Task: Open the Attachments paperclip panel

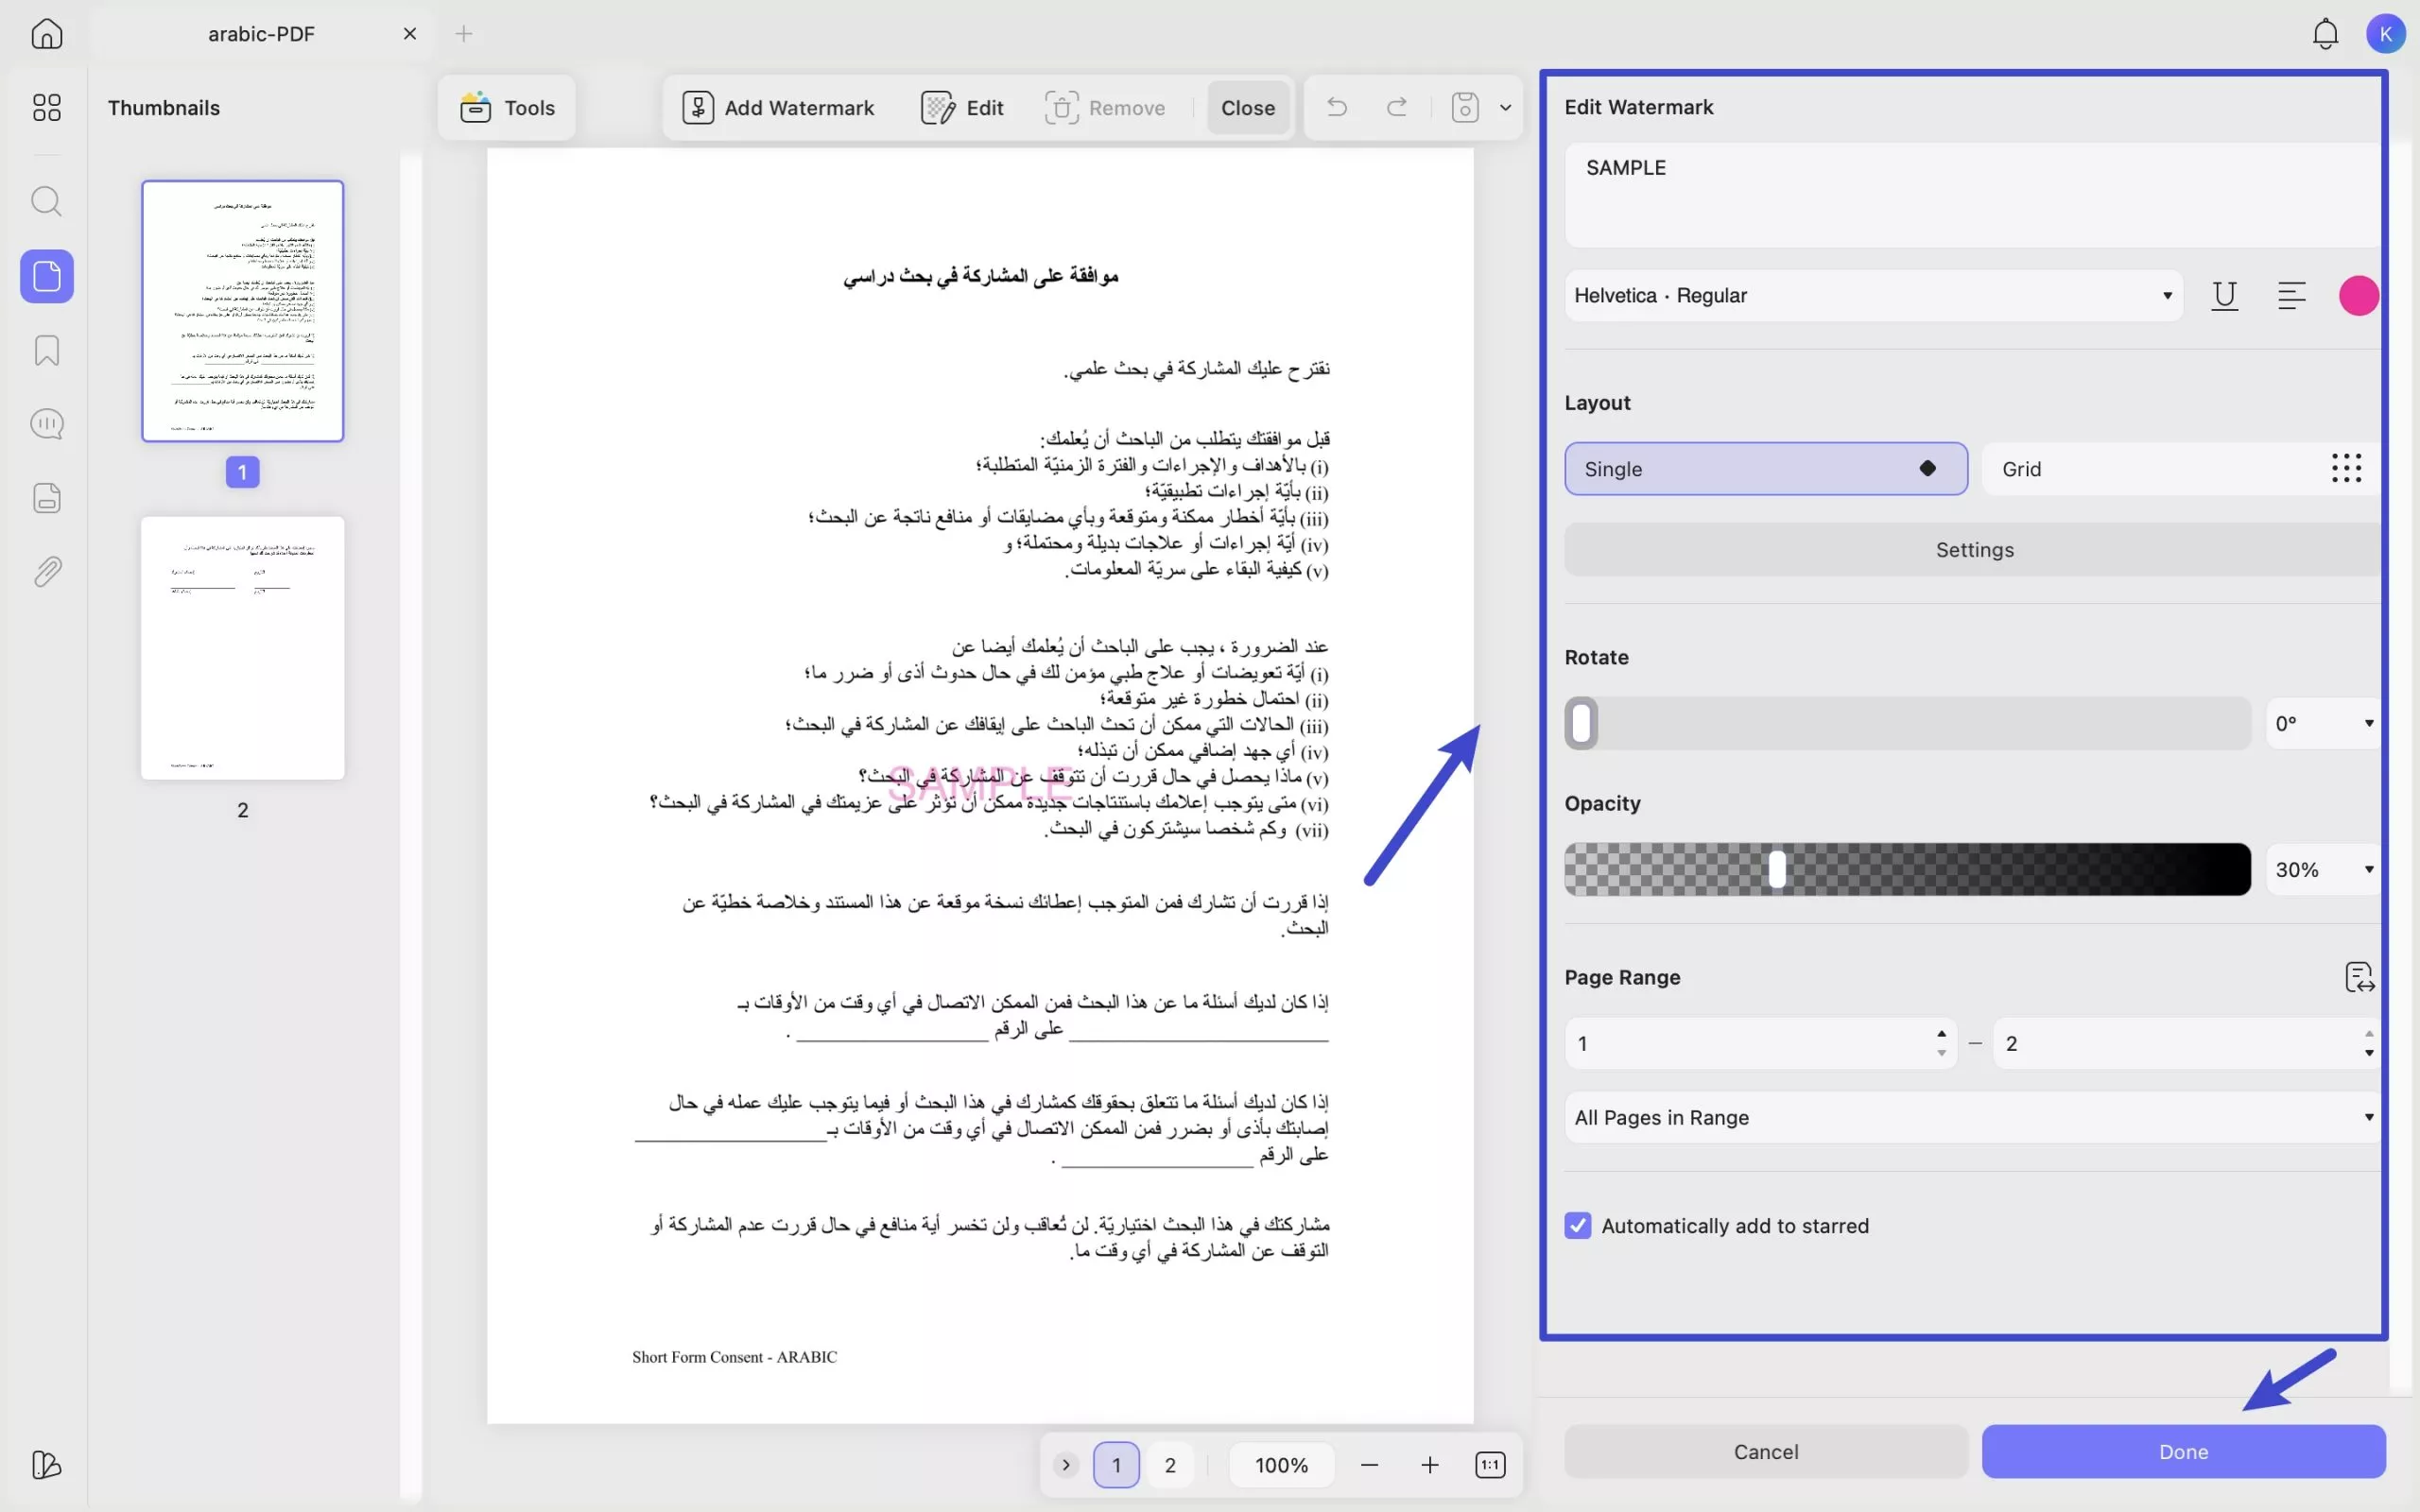Action: [x=46, y=571]
